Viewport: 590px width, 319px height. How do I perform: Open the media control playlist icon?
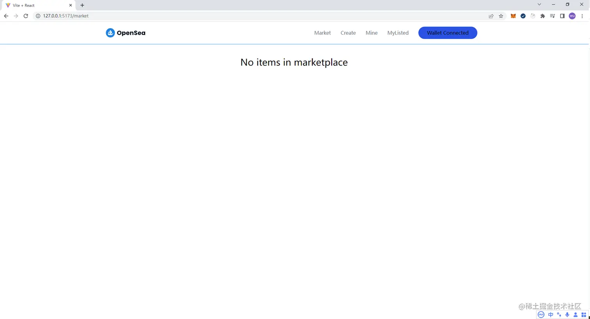[x=552, y=16]
